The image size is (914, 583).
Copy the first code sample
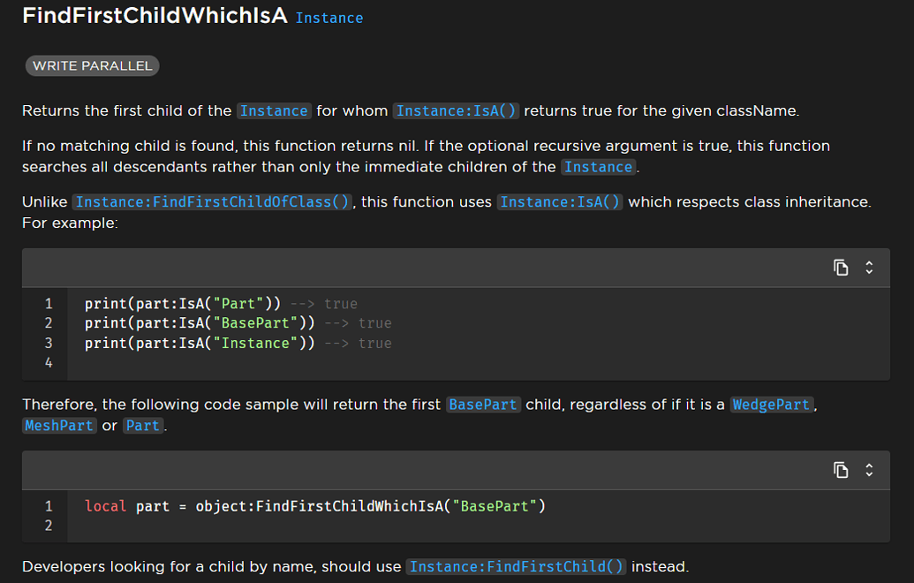click(x=841, y=267)
